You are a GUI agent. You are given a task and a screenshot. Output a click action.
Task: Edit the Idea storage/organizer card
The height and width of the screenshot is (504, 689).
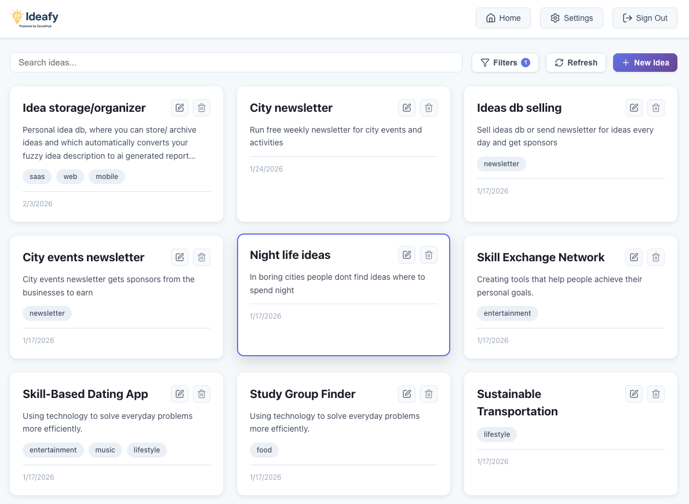tap(180, 108)
